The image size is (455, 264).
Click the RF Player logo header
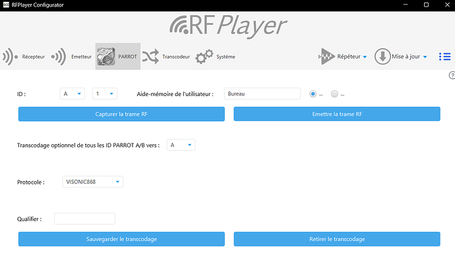(228, 26)
